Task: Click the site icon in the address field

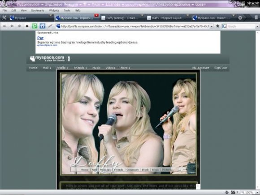Action: tap(58, 26)
